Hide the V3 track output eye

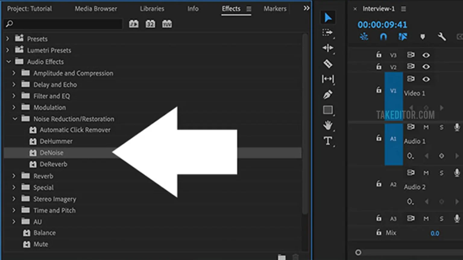426,55
